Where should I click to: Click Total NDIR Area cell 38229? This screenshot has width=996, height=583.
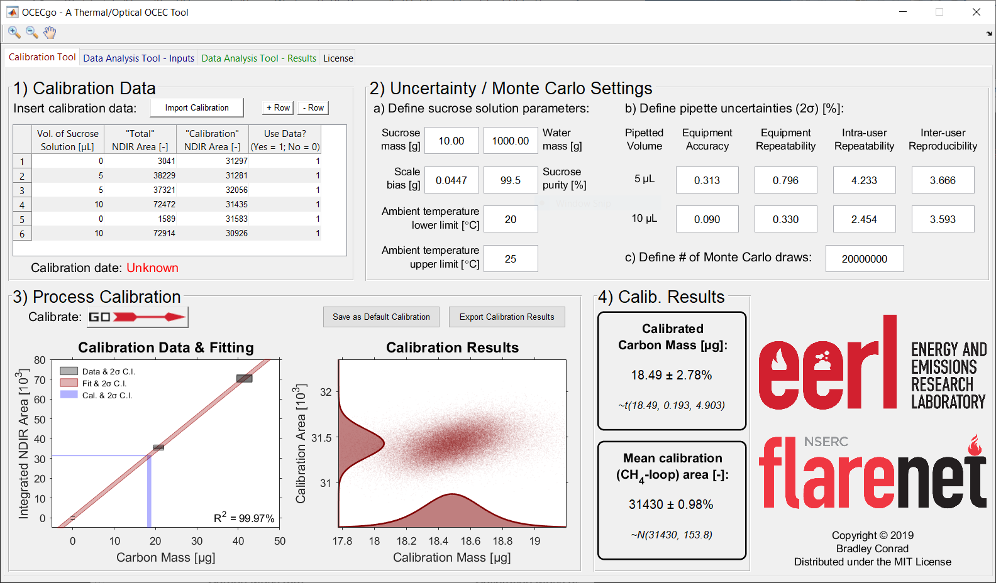140,176
